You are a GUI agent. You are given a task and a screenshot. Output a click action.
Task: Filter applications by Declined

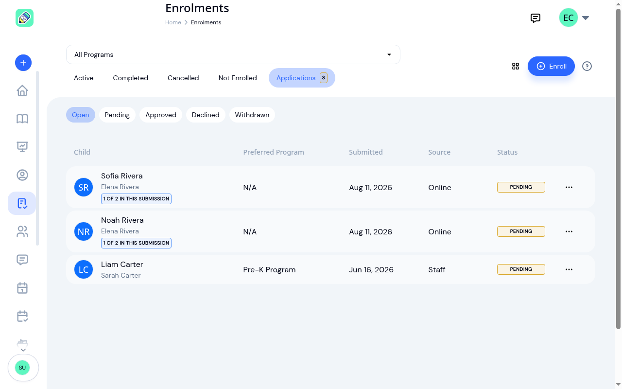[x=206, y=115]
